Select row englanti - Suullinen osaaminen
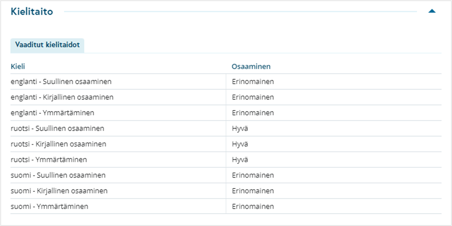The height and width of the screenshot is (226, 452). (x=226, y=82)
